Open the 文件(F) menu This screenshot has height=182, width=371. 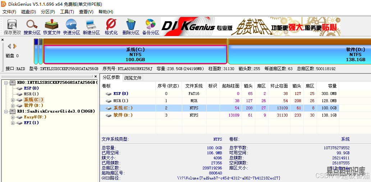(9, 12)
